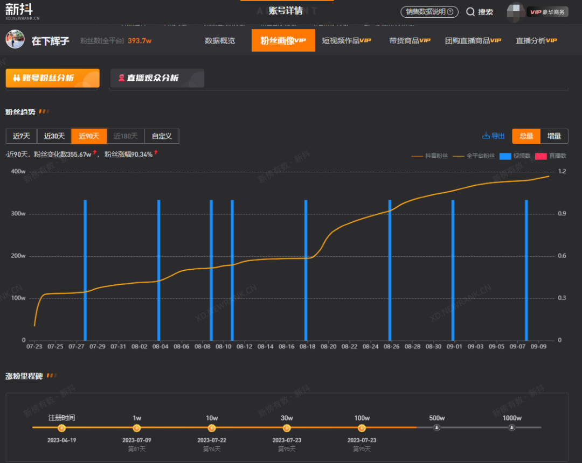Open the 短视频作品 tab
582x463 pixels.
(347, 40)
